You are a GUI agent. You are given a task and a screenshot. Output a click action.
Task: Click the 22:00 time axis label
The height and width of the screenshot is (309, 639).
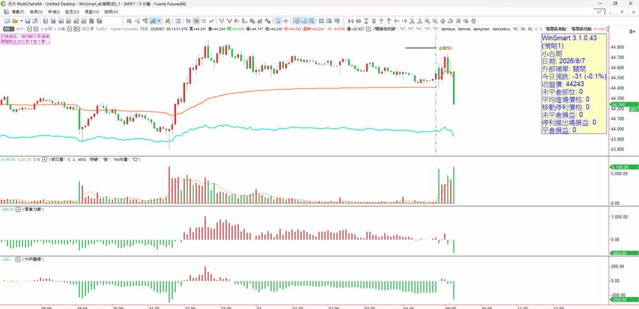(190, 307)
